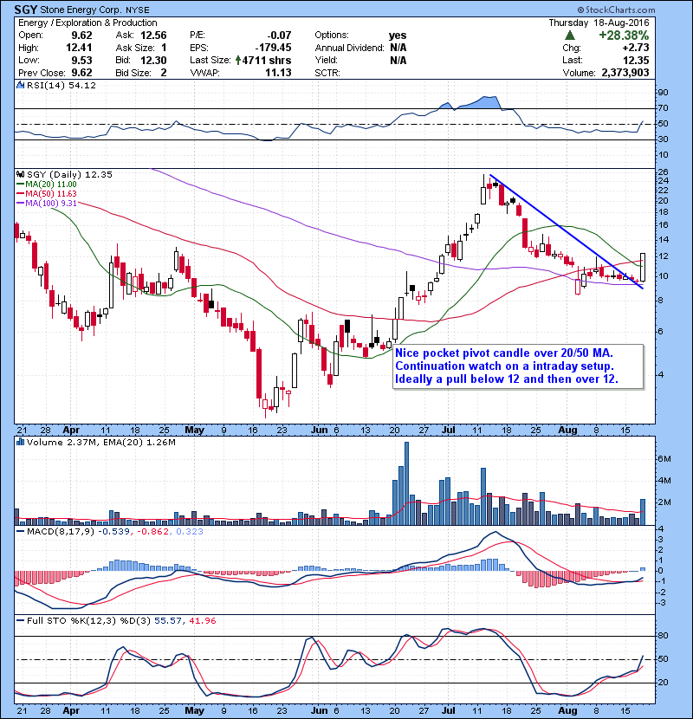
Task: Click the RSI indicator panel icon
Action: pos(20,85)
